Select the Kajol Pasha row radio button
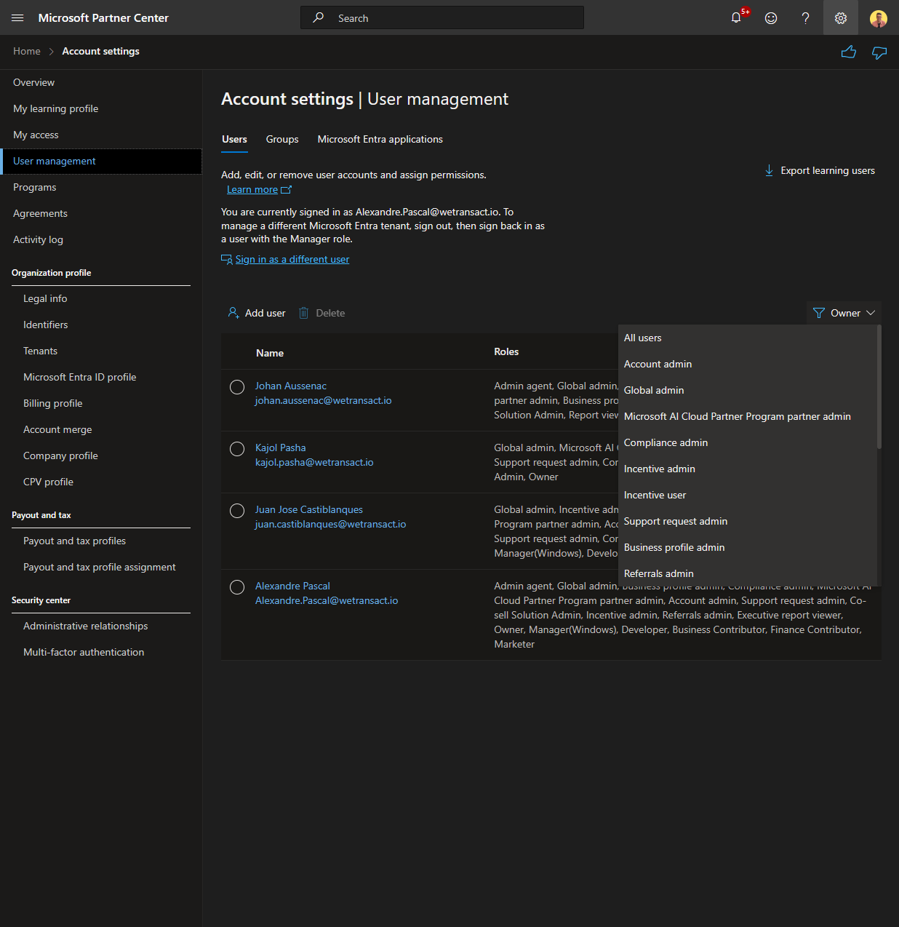The width and height of the screenshot is (899, 927). (237, 449)
